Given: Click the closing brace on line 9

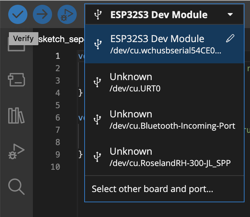Looking at the screenshot, I should pyautogui.click(x=80, y=155).
